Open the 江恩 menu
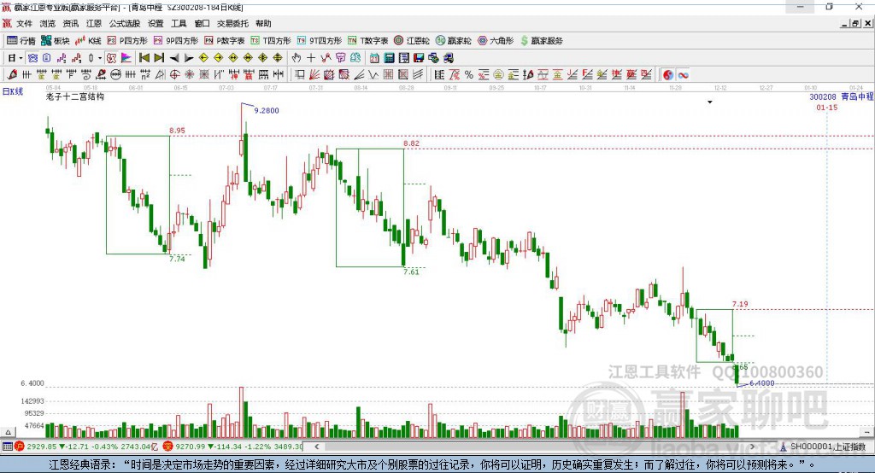 pos(94,23)
